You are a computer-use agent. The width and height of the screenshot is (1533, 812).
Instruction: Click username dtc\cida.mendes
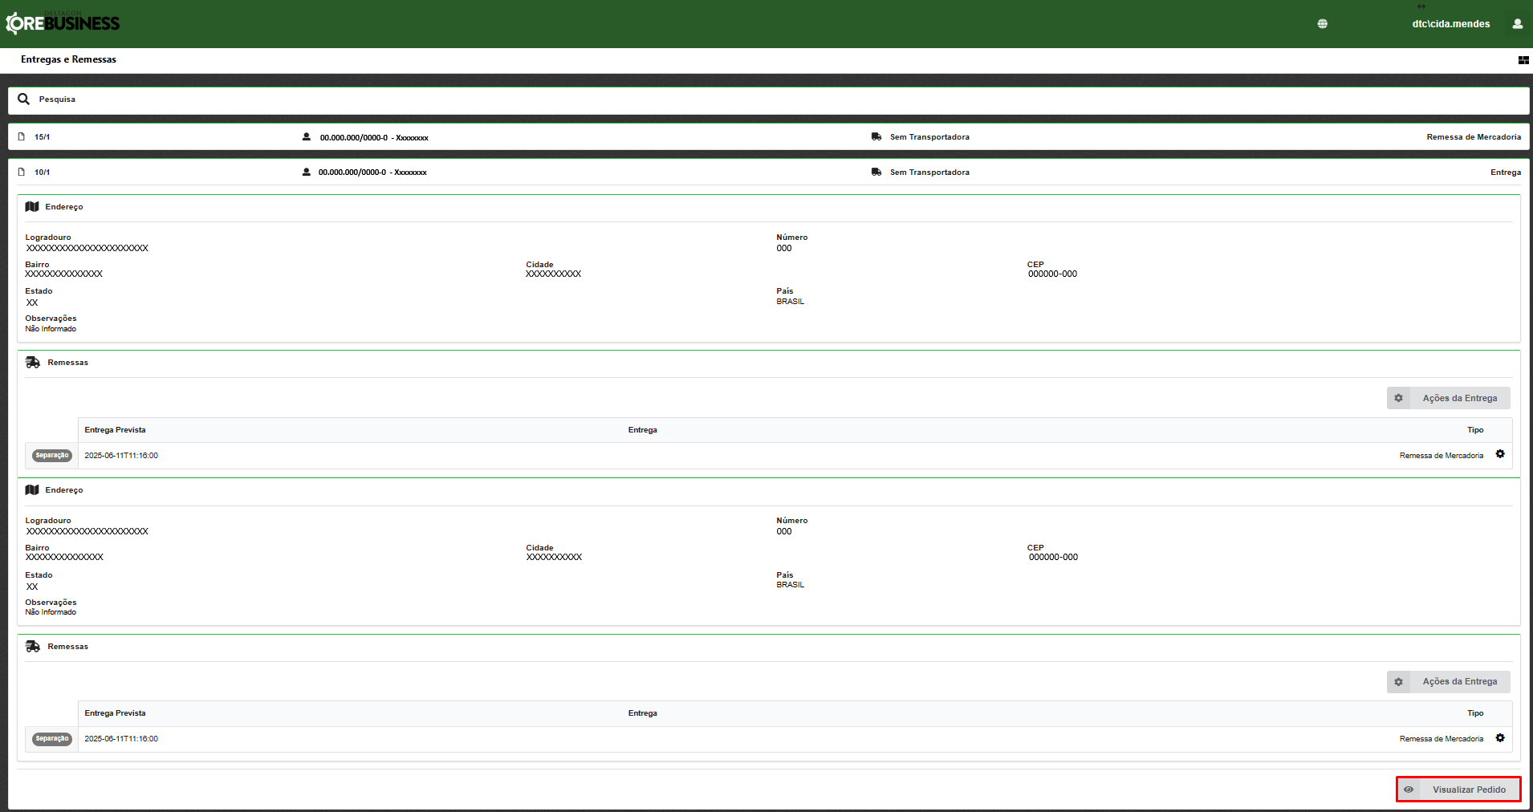tap(1450, 24)
